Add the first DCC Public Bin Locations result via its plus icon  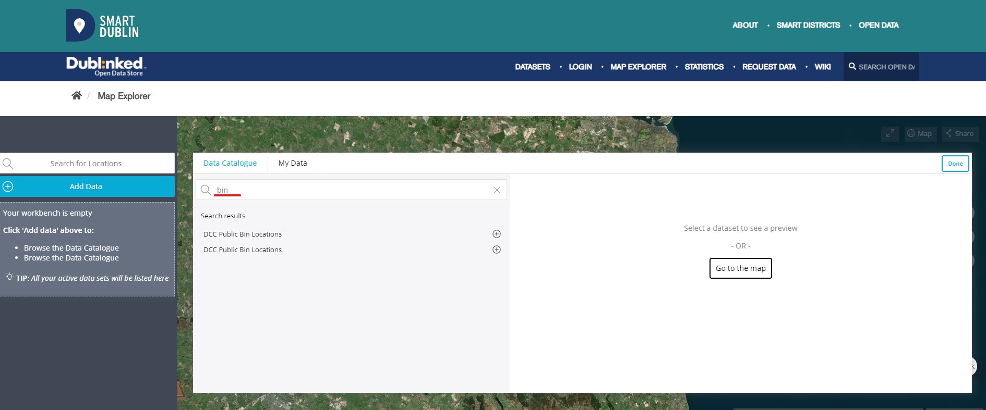[497, 234]
